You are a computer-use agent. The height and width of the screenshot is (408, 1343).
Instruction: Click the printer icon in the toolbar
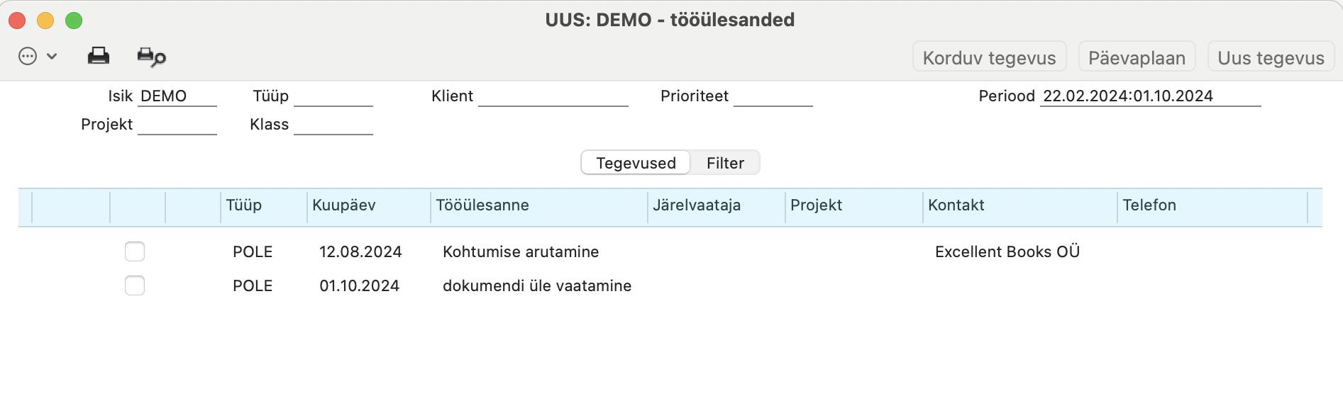click(x=99, y=56)
